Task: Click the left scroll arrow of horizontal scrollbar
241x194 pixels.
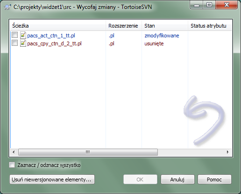Action: point(14,152)
